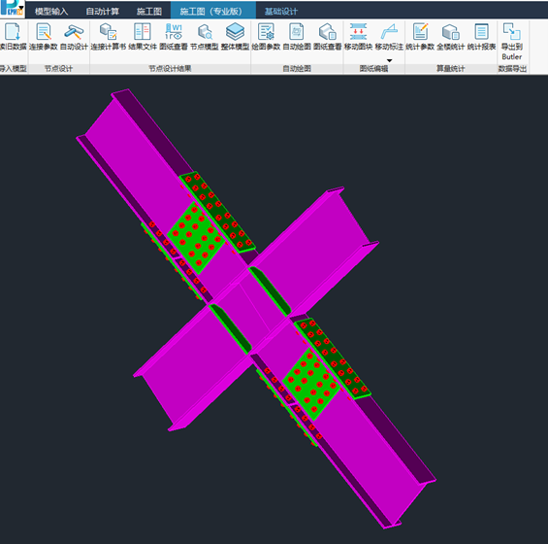Switch to the 自动计算 tab

[103, 12]
